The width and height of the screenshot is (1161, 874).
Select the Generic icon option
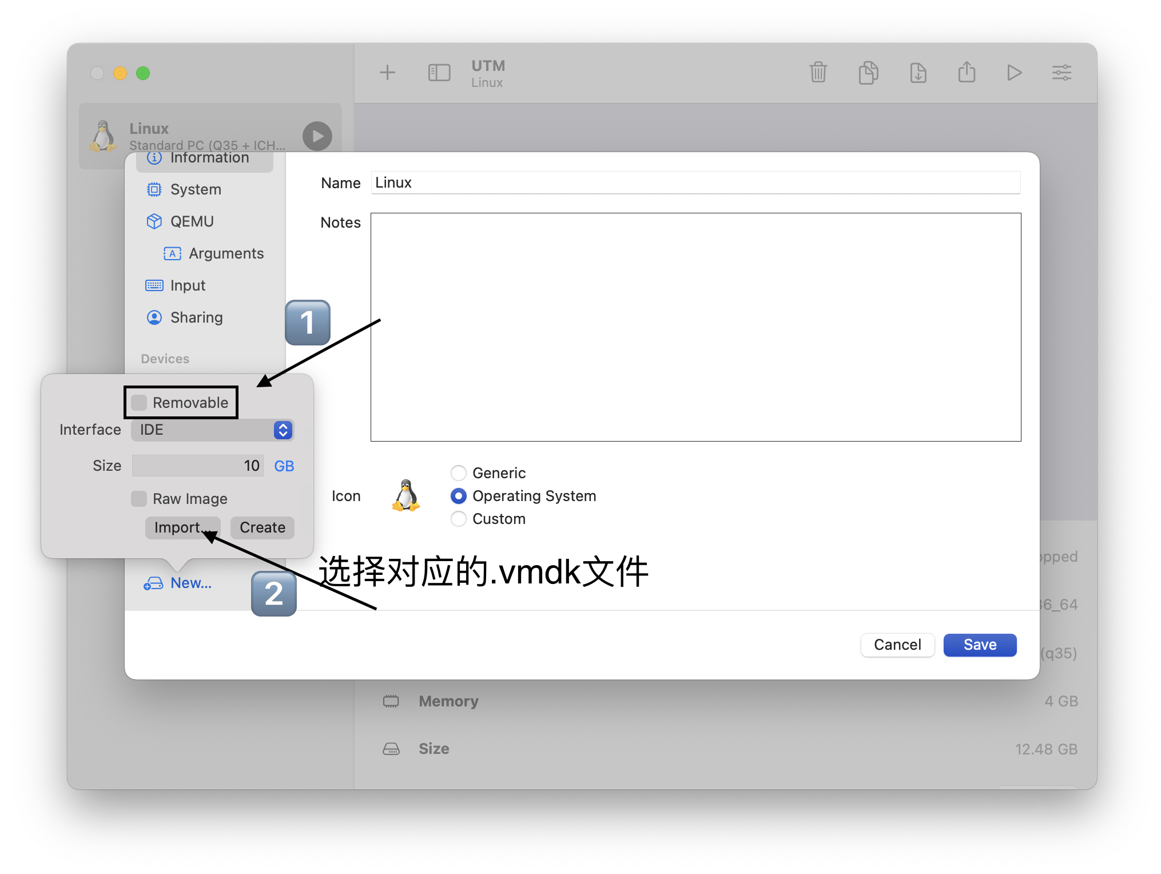pyautogui.click(x=459, y=473)
